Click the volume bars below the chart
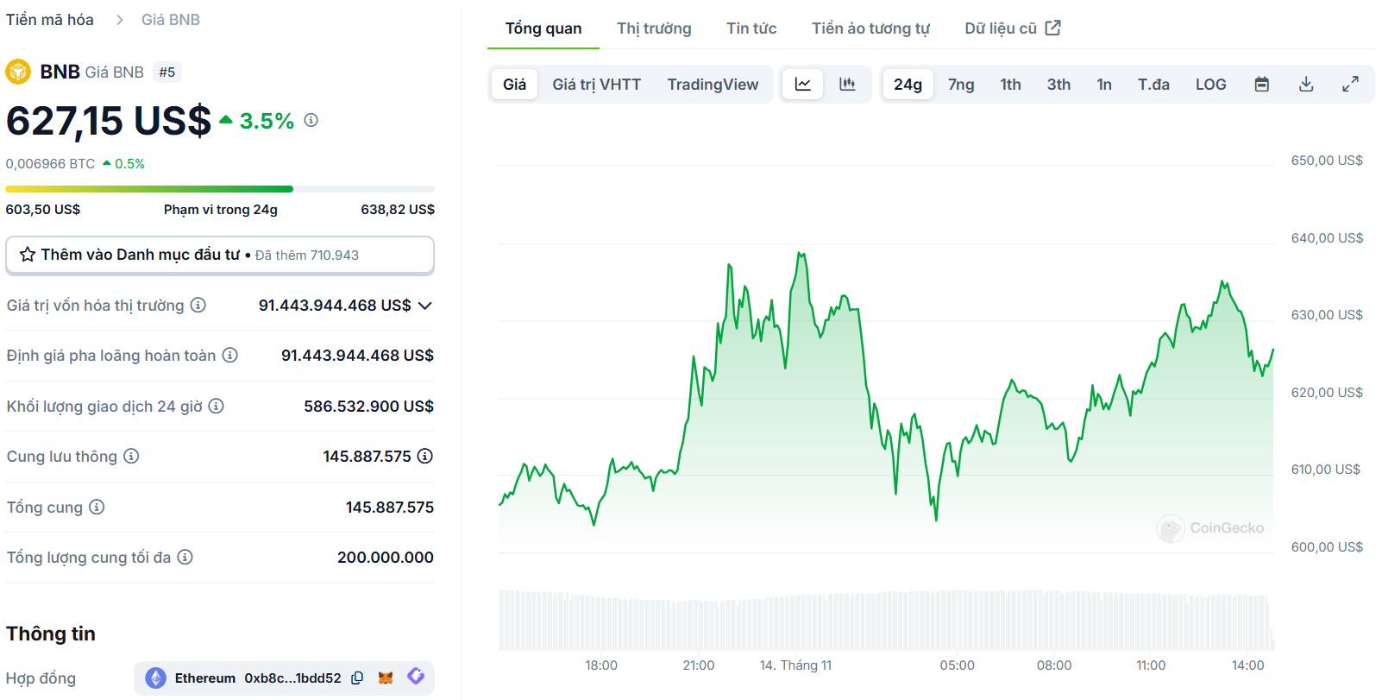 [886, 621]
